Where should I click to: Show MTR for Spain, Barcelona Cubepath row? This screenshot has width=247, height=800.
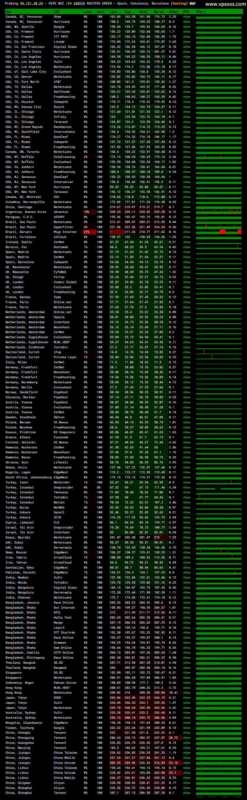coord(187,262)
